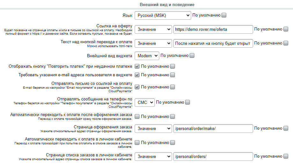
Task: Open the Язык language dropdown
Action: pyautogui.click(x=163, y=16)
